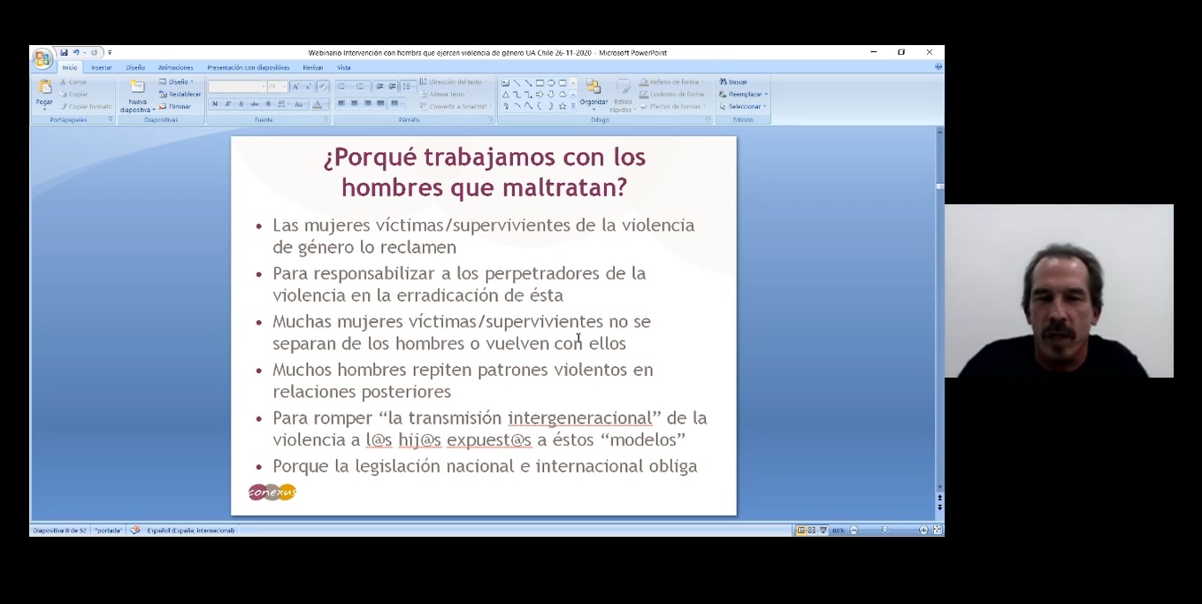Open the Vista tab
This screenshot has width=1202, height=604.
(x=344, y=67)
